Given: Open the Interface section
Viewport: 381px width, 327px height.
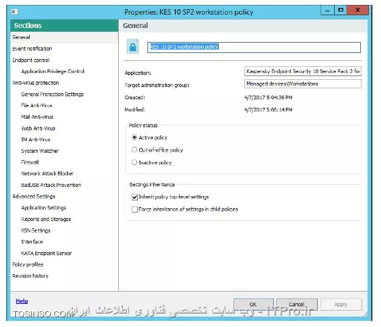Looking at the screenshot, I should (32, 242).
